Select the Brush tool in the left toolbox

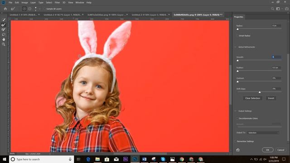pyautogui.click(x=4, y=29)
